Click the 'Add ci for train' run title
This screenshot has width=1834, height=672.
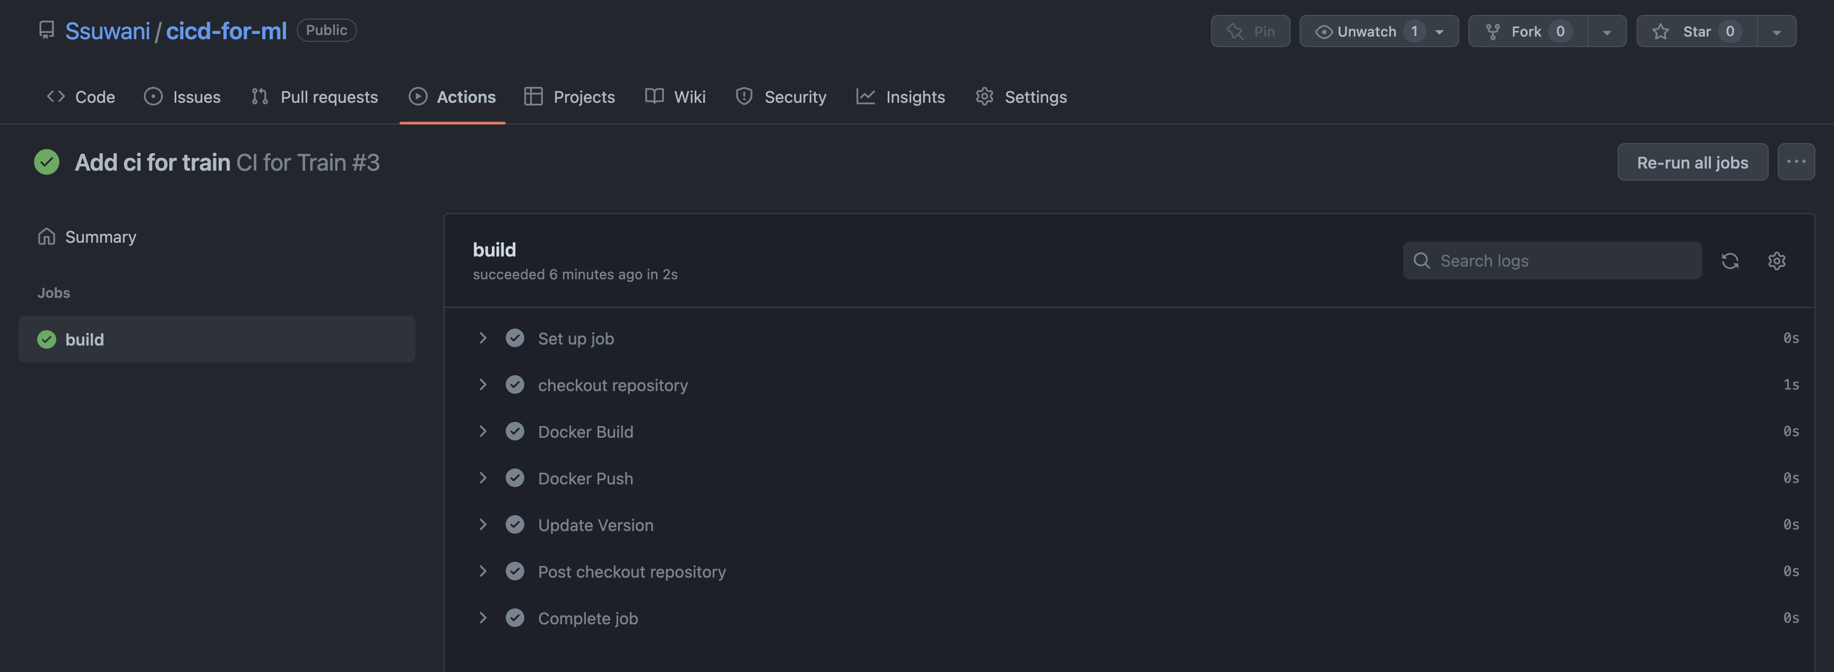pos(152,162)
